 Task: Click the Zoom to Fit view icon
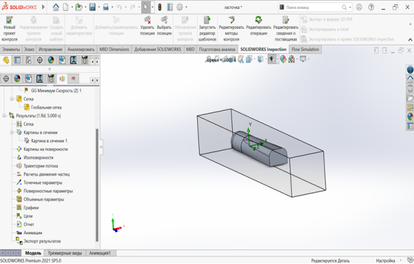[209, 59]
